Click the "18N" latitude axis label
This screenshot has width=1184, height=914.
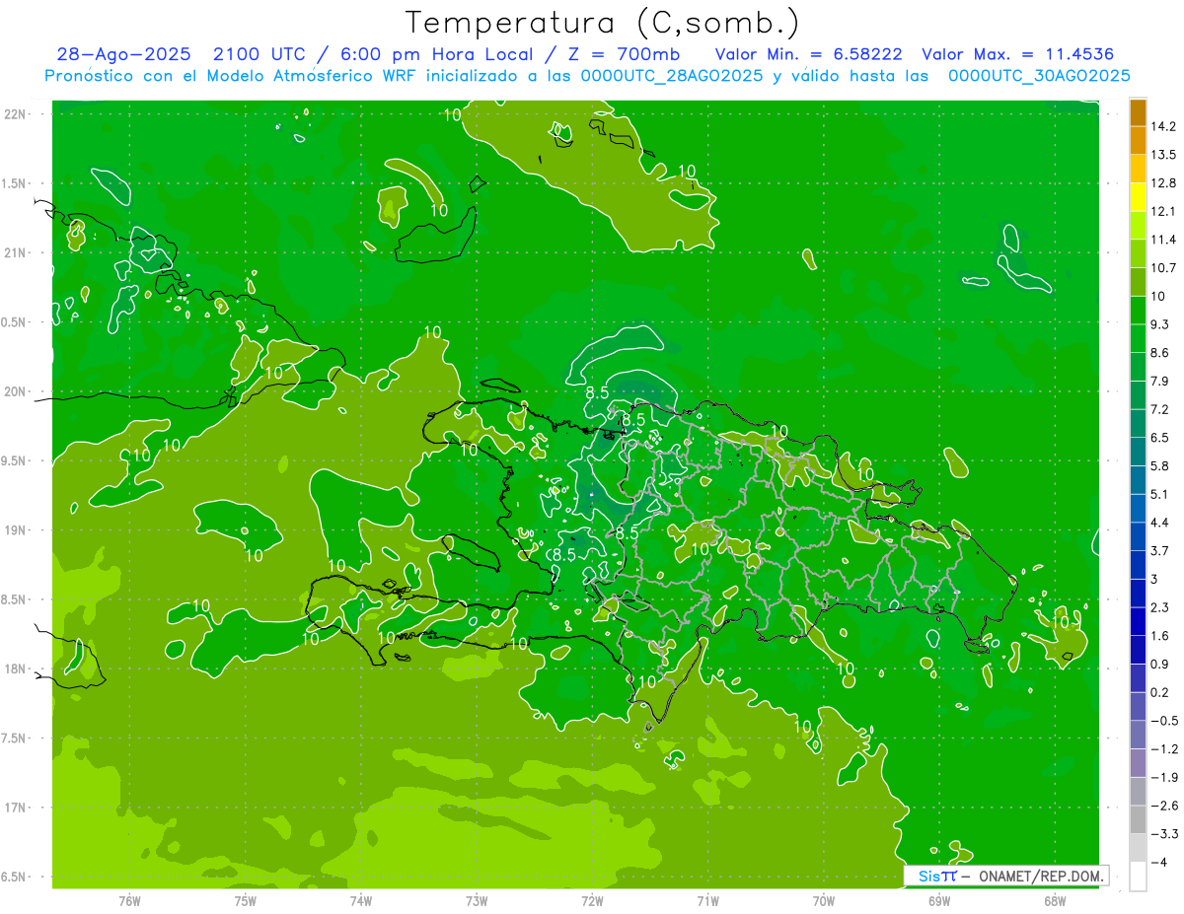tap(14, 669)
